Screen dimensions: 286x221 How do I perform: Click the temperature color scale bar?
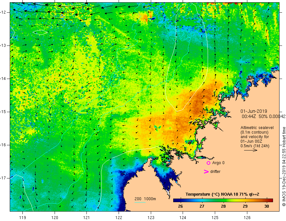223,200
